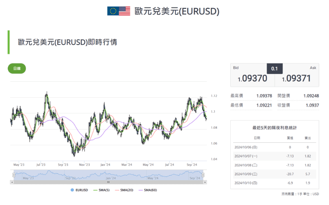Image resolution: width=329 pixels, height=205 pixels.
Task: Click the left handle of range navigator
Action: 14,175
